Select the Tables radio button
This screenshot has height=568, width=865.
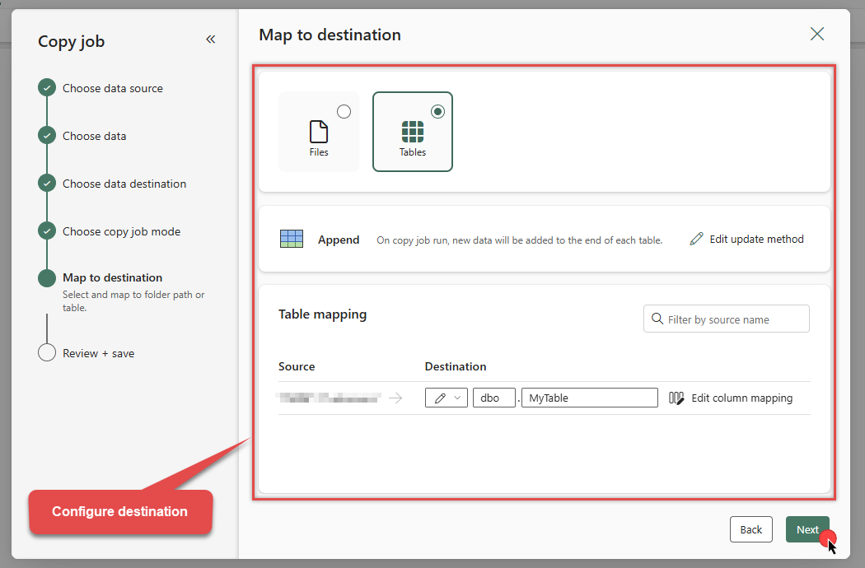point(437,111)
